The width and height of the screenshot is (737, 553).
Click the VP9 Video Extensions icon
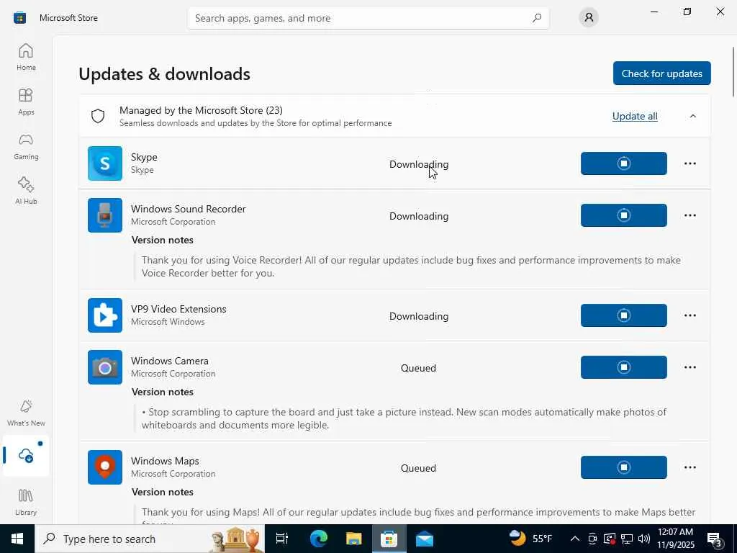click(x=105, y=315)
